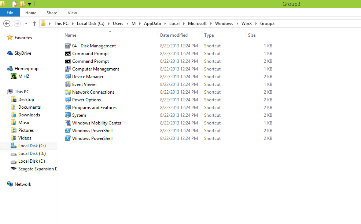Click the Favorites star icon
This screenshot has height=224, width=361.
coord(10,37)
